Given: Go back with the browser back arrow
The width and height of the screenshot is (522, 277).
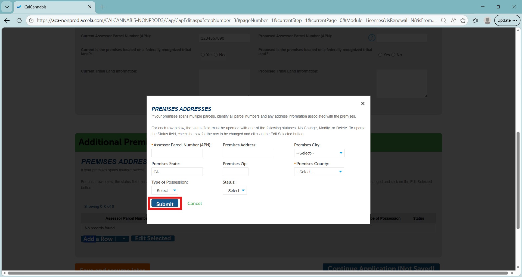Looking at the screenshot, I should pos(7,20).
